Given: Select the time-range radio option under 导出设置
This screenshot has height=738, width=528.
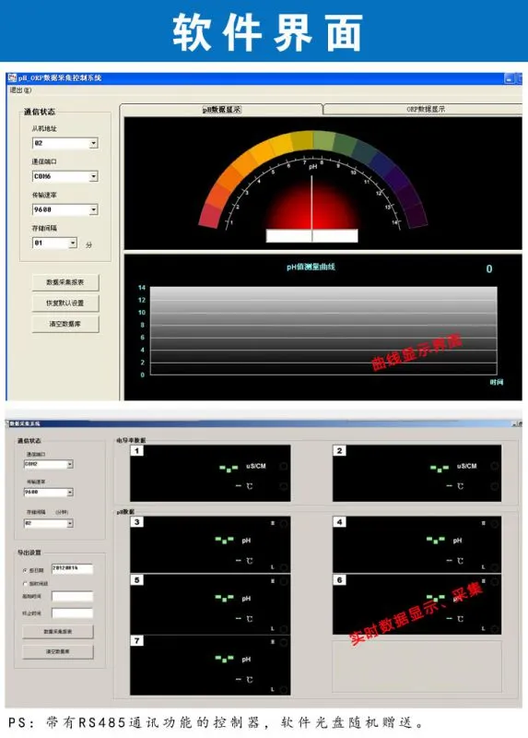Looking at the screenshot, I should pos(25,584).
